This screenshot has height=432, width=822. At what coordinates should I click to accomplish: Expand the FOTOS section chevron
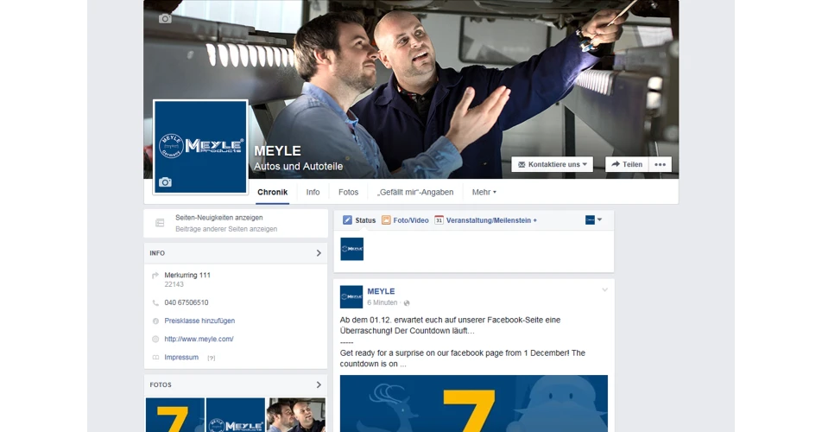pyautogui.click(x=319, y=384)
